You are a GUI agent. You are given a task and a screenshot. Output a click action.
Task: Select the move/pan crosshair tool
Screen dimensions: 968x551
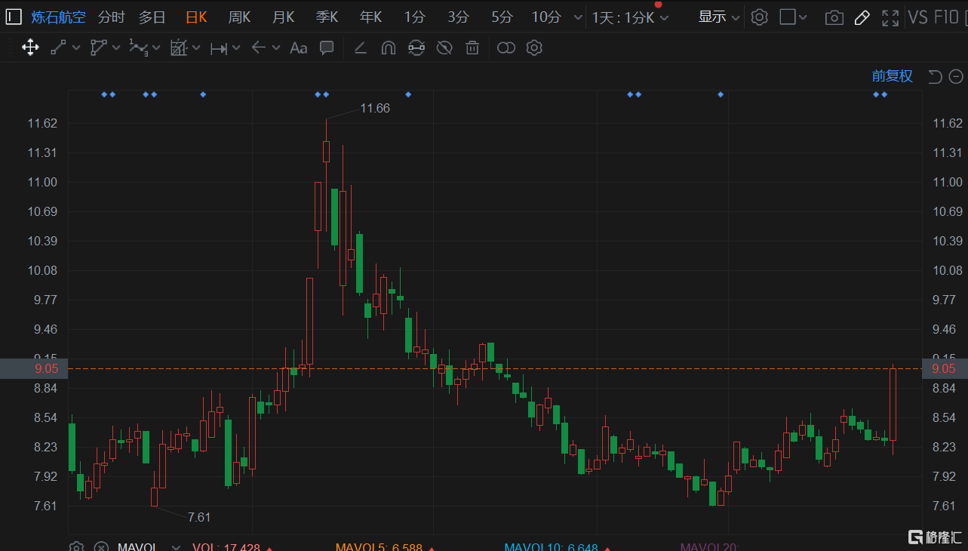tap(30, 48)
